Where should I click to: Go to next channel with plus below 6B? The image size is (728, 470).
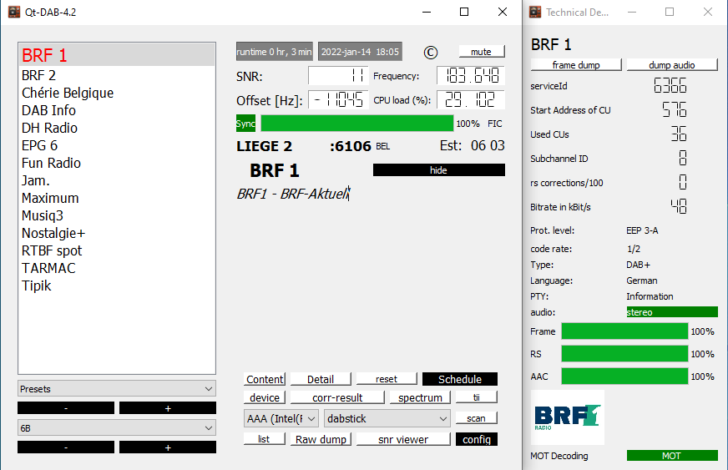168,447
